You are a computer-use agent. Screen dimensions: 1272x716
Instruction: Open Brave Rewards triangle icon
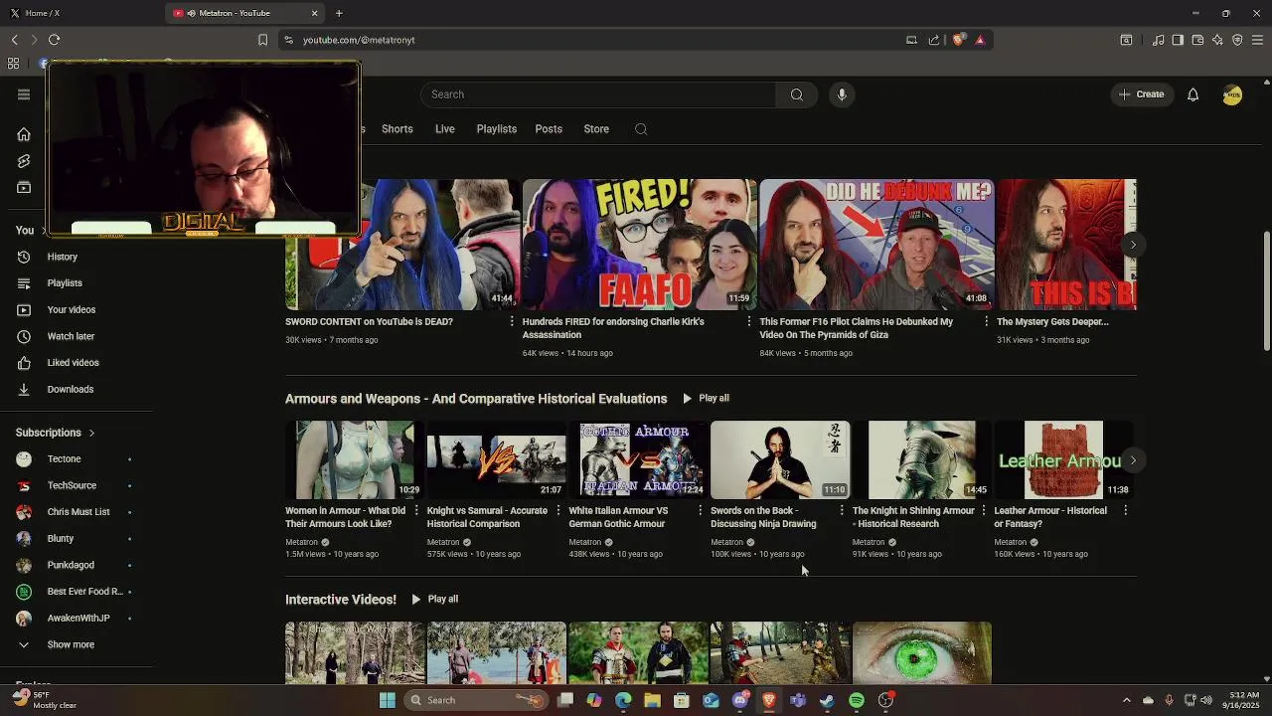point(980,40)
